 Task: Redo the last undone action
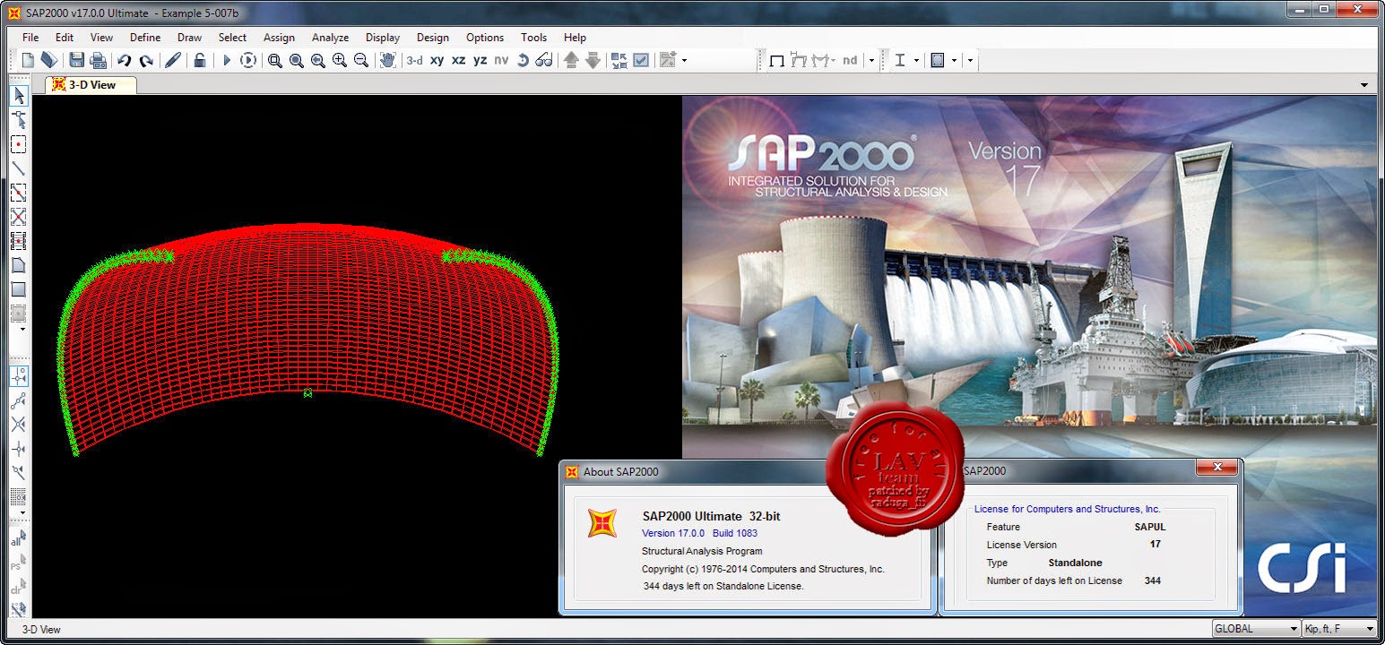(146, 60)
